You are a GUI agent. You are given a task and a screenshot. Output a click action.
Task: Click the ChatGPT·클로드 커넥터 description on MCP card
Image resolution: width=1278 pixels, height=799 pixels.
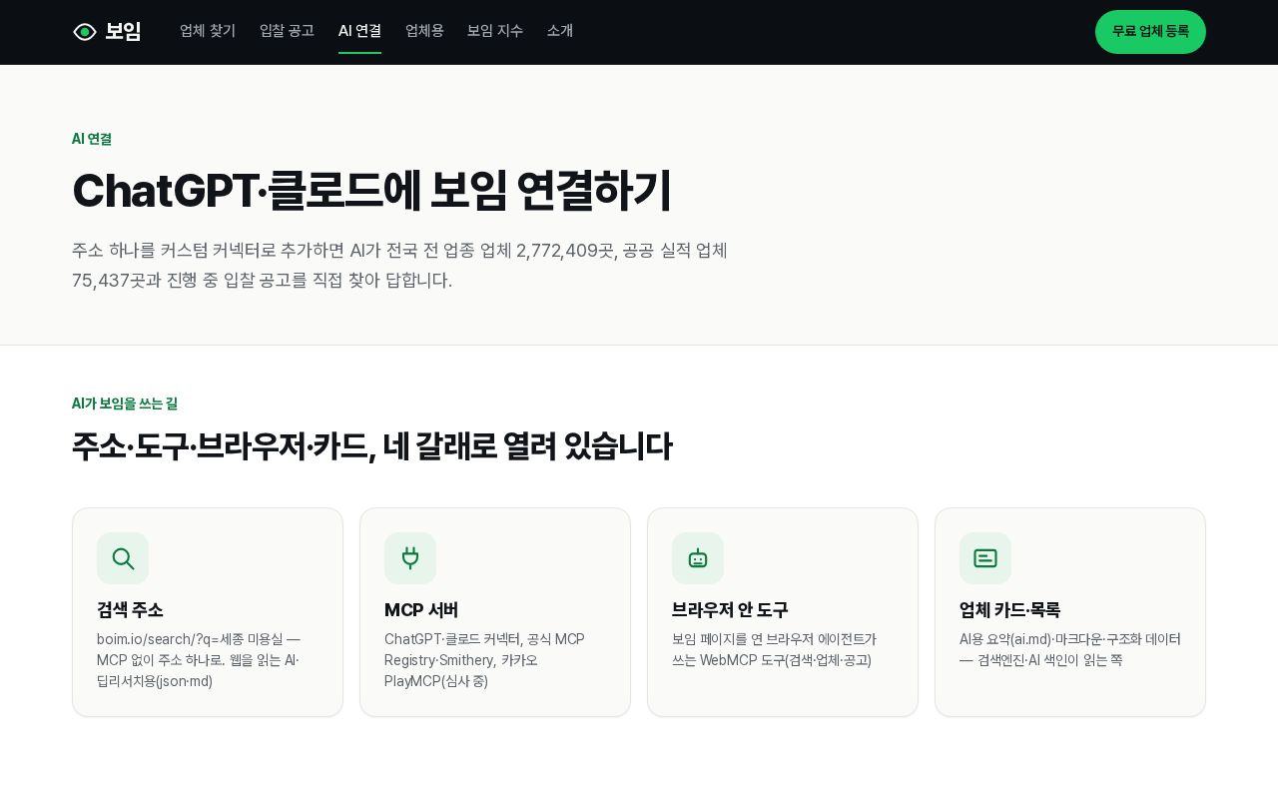pyautogui.click(x=484, y=660)
